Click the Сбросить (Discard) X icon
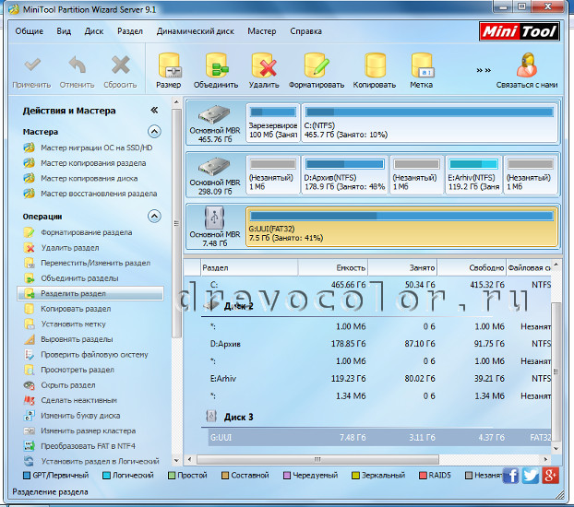The width and height of the screenshot is (574, 507). pos(120,65)
